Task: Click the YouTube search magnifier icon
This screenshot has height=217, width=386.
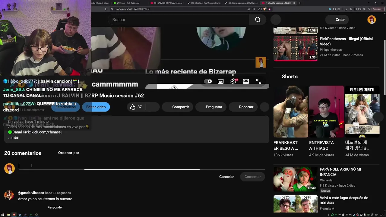Action: 258,20
